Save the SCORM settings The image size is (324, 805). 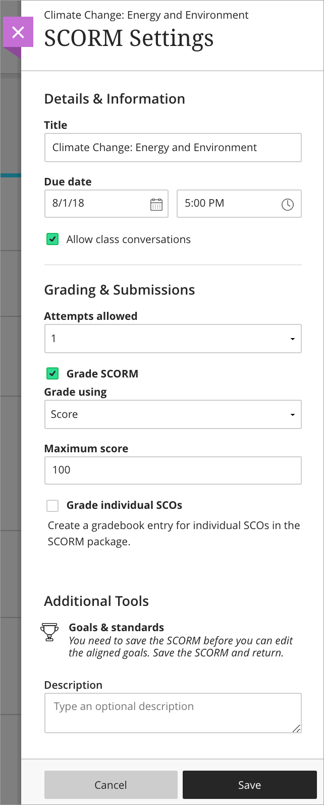[x=249, y=785]
